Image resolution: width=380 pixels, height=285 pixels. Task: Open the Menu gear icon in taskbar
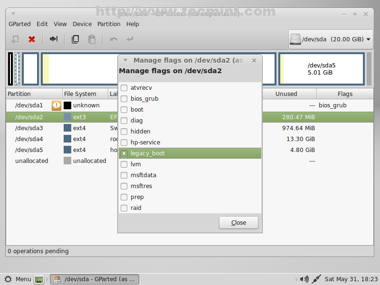coord(8,279)
